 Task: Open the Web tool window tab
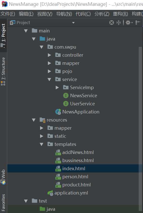coord(4,177)
